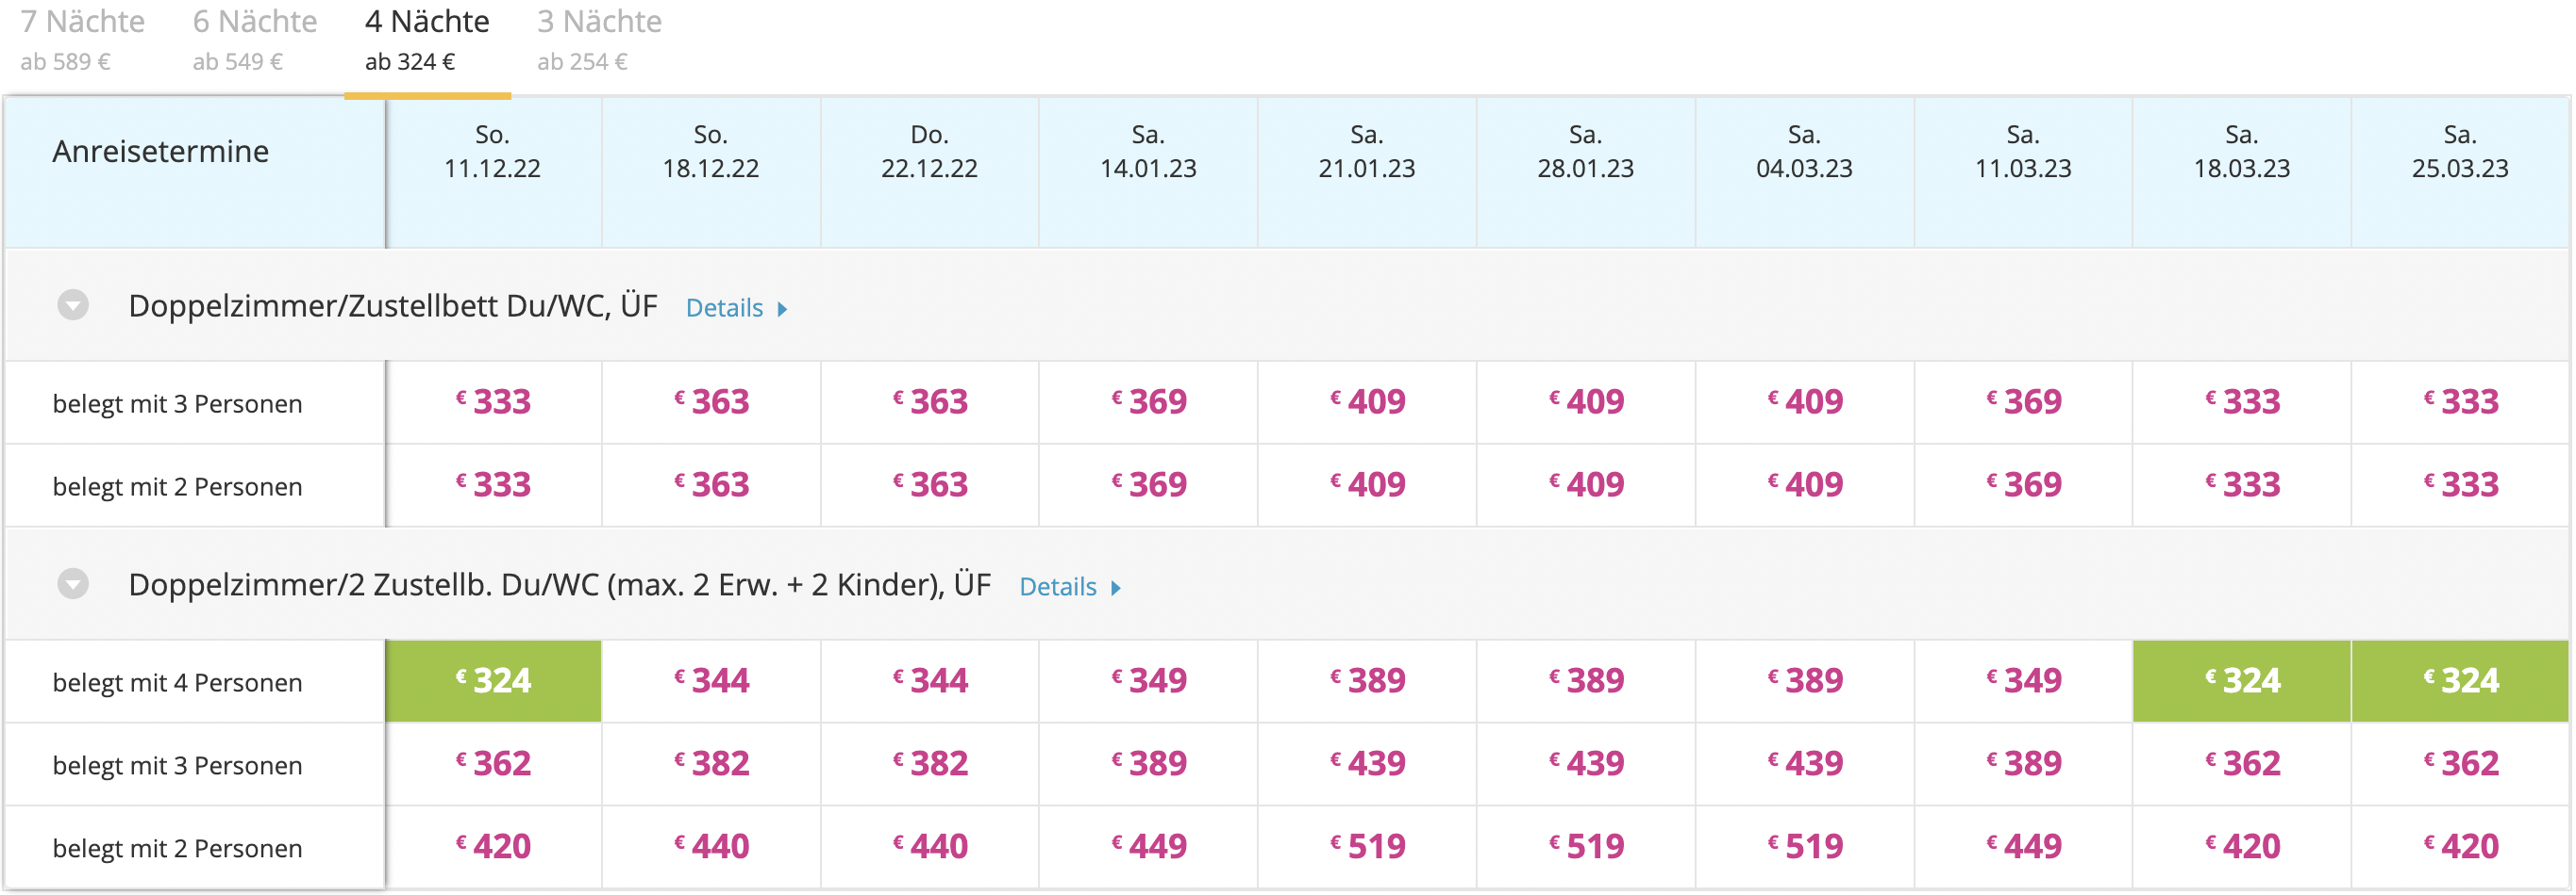Select €439 price for 04.03.23
Viewport: 2576px width, 895px height.
(1804, 764)
